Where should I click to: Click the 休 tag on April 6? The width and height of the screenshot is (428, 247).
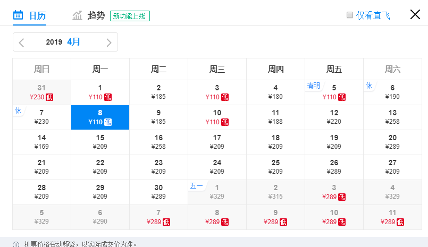pos(369,86)
